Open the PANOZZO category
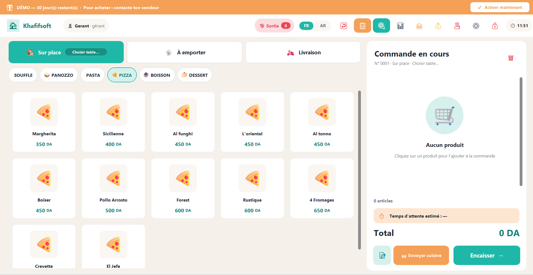Image resolution: width=533 pixels, height=275 pixels. (x=59, y=75)
